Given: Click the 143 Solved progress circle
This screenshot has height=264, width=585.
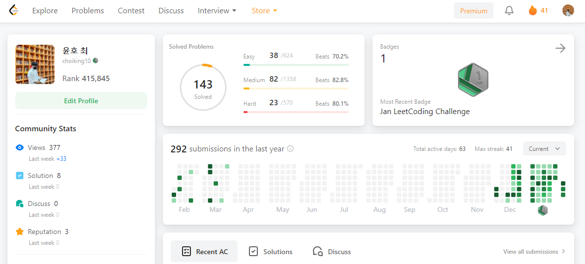Looking at the screenshot, I should coord(203,88).
